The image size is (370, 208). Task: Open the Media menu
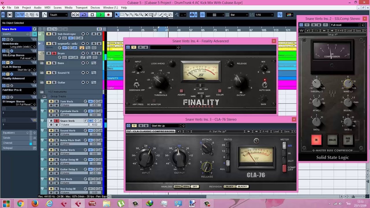(69, 8)
